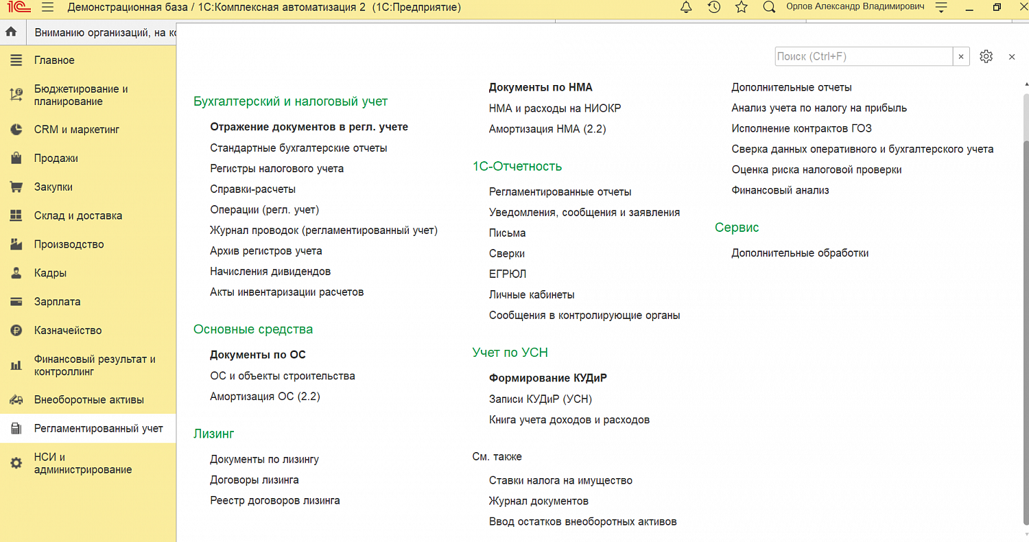Open settings gear in the section panel

[986, 56]
